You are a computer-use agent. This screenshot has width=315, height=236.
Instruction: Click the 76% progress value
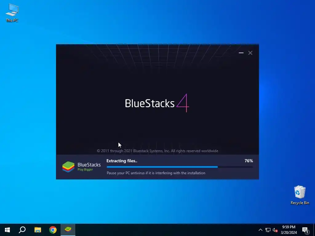249,161
